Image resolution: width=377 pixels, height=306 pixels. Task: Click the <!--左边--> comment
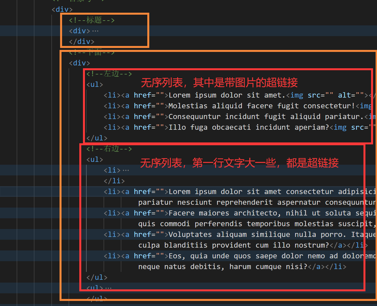[x=109, y=74]
